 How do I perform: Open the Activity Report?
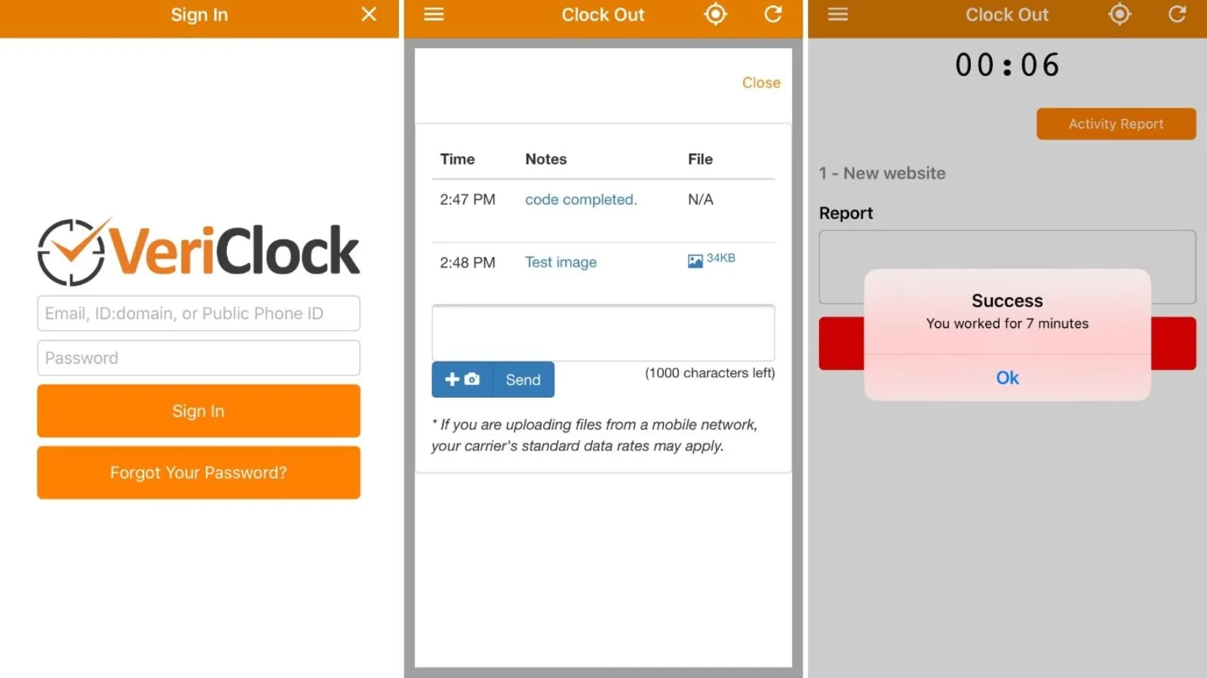pos(1116,124)
